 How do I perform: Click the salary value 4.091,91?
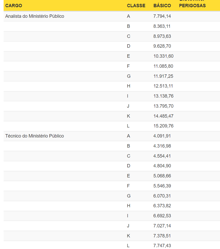162,136
